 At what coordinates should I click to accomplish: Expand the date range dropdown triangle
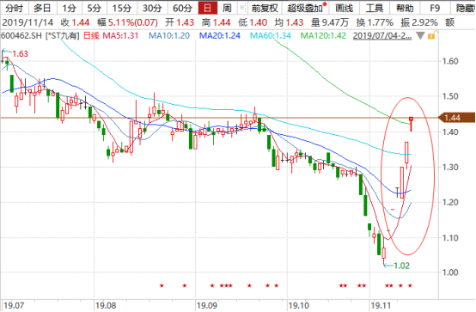tap(420, 36)
